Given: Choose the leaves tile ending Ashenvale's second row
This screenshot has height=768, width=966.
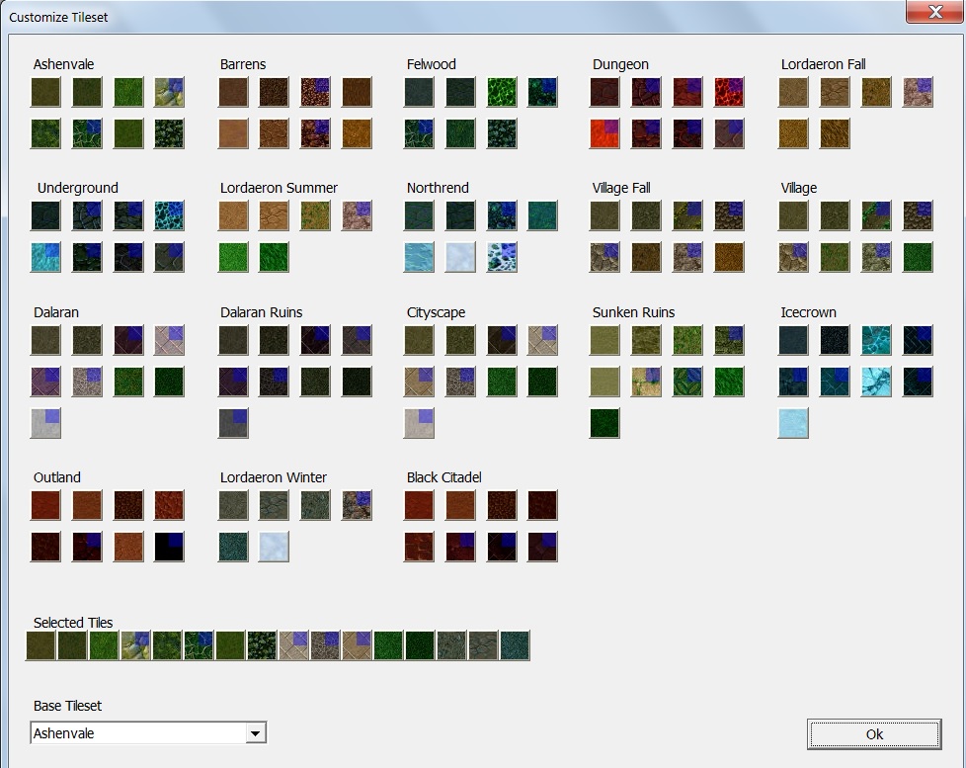Looking at the screenshot, I should pyautogui.click(x=170, y=133).
